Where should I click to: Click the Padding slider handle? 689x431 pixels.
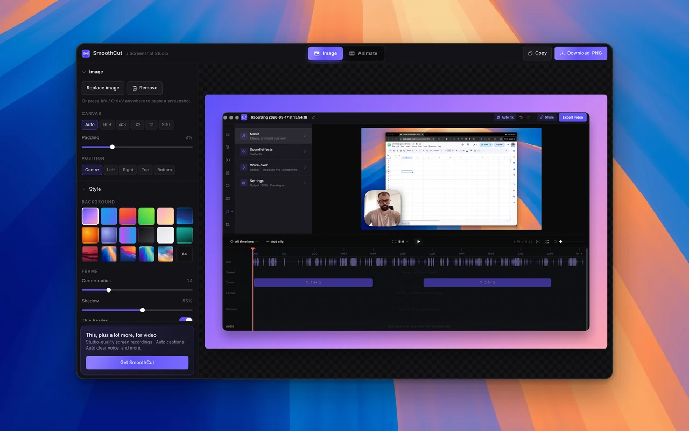pyautogui.click(x=113, y=147)
